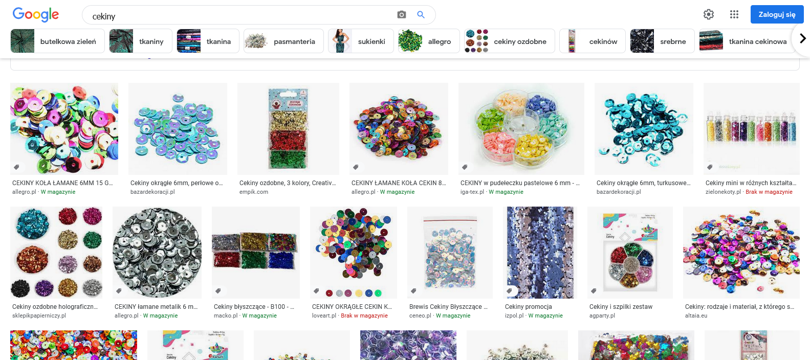Click the Zaloguj się button

point(777,14)
